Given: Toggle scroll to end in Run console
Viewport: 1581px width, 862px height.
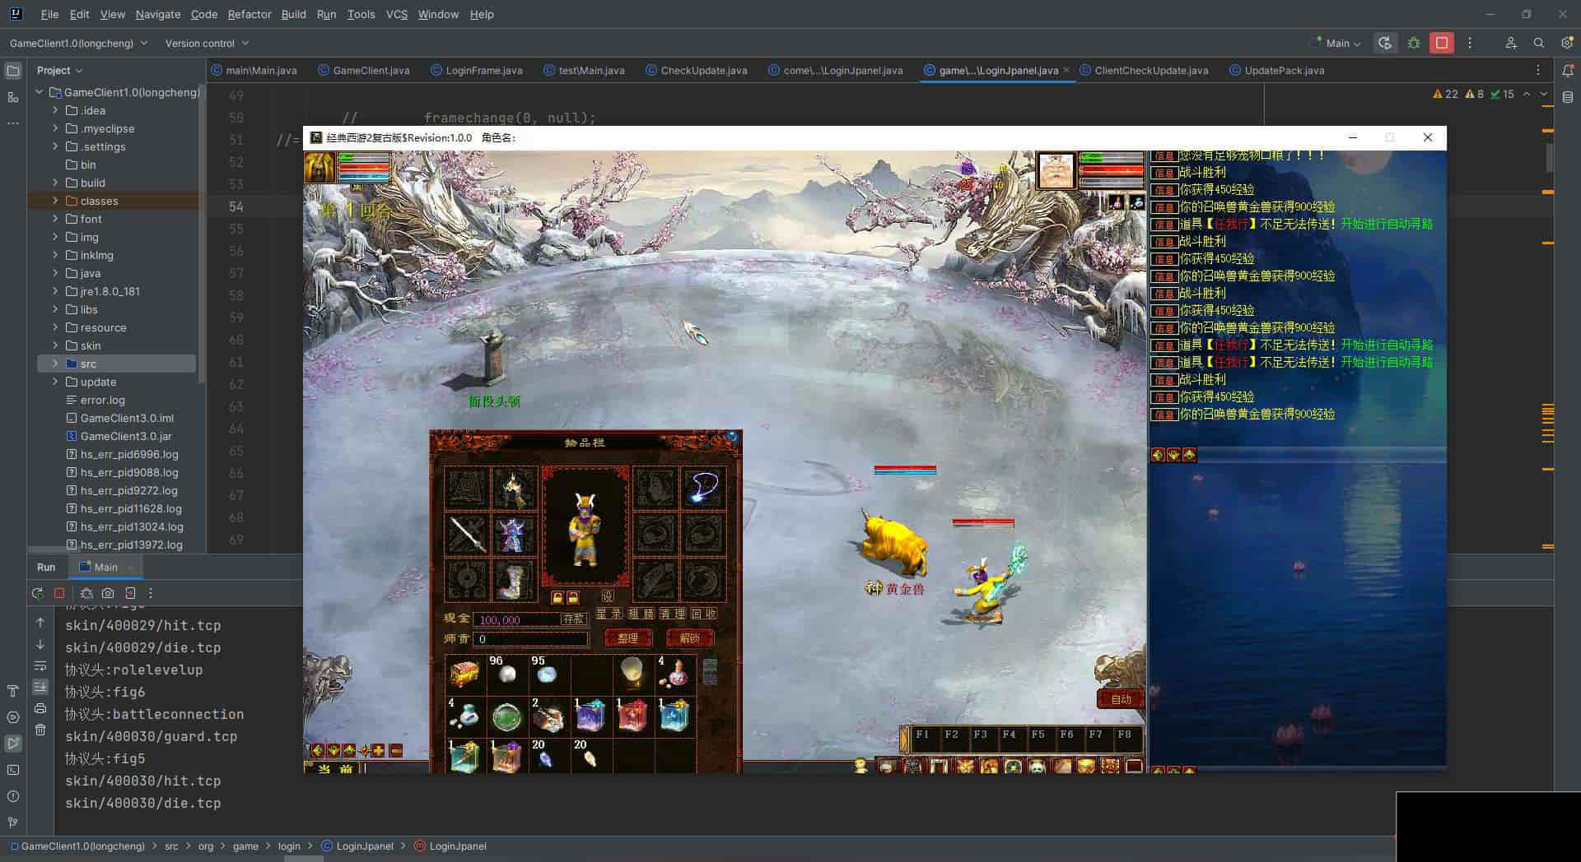Looking at the screenshot, I should coord(40,687).
